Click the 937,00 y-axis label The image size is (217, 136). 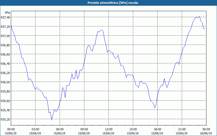point(5,36)
